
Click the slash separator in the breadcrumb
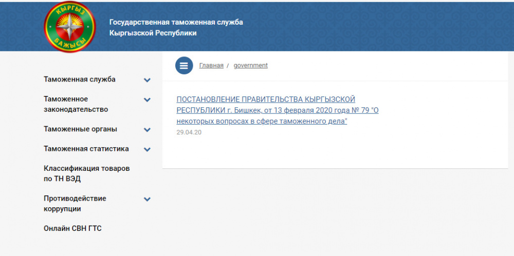click(228, 66)
